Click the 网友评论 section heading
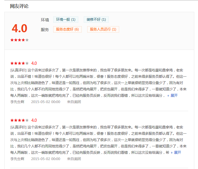Image resolution: width=198 pixels, height=169 pixels. point(19,6)
